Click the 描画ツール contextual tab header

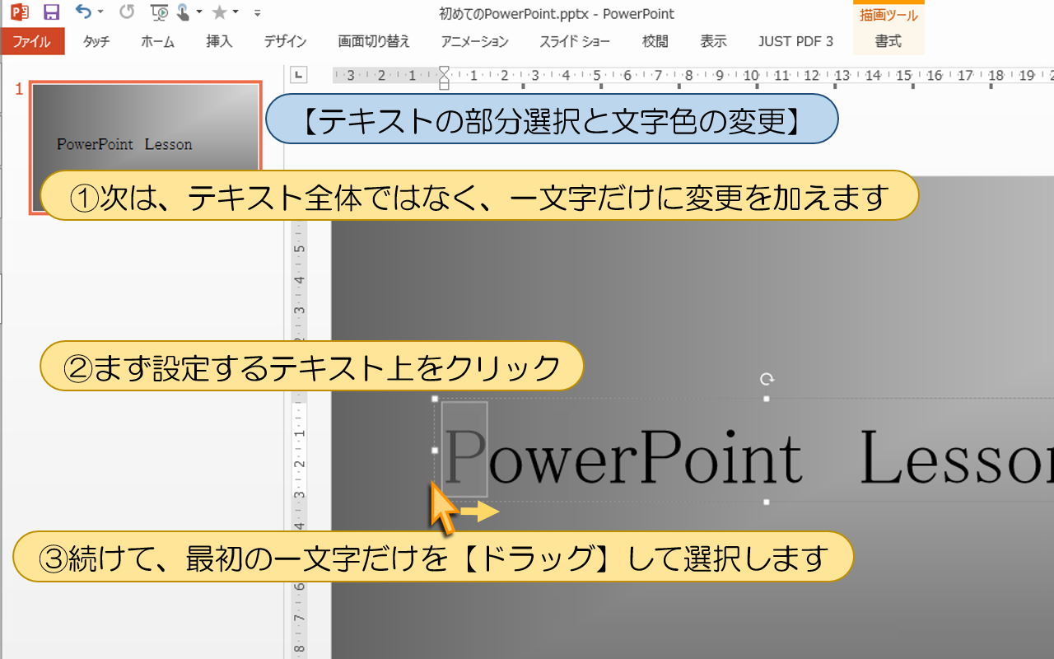[888, 16]
